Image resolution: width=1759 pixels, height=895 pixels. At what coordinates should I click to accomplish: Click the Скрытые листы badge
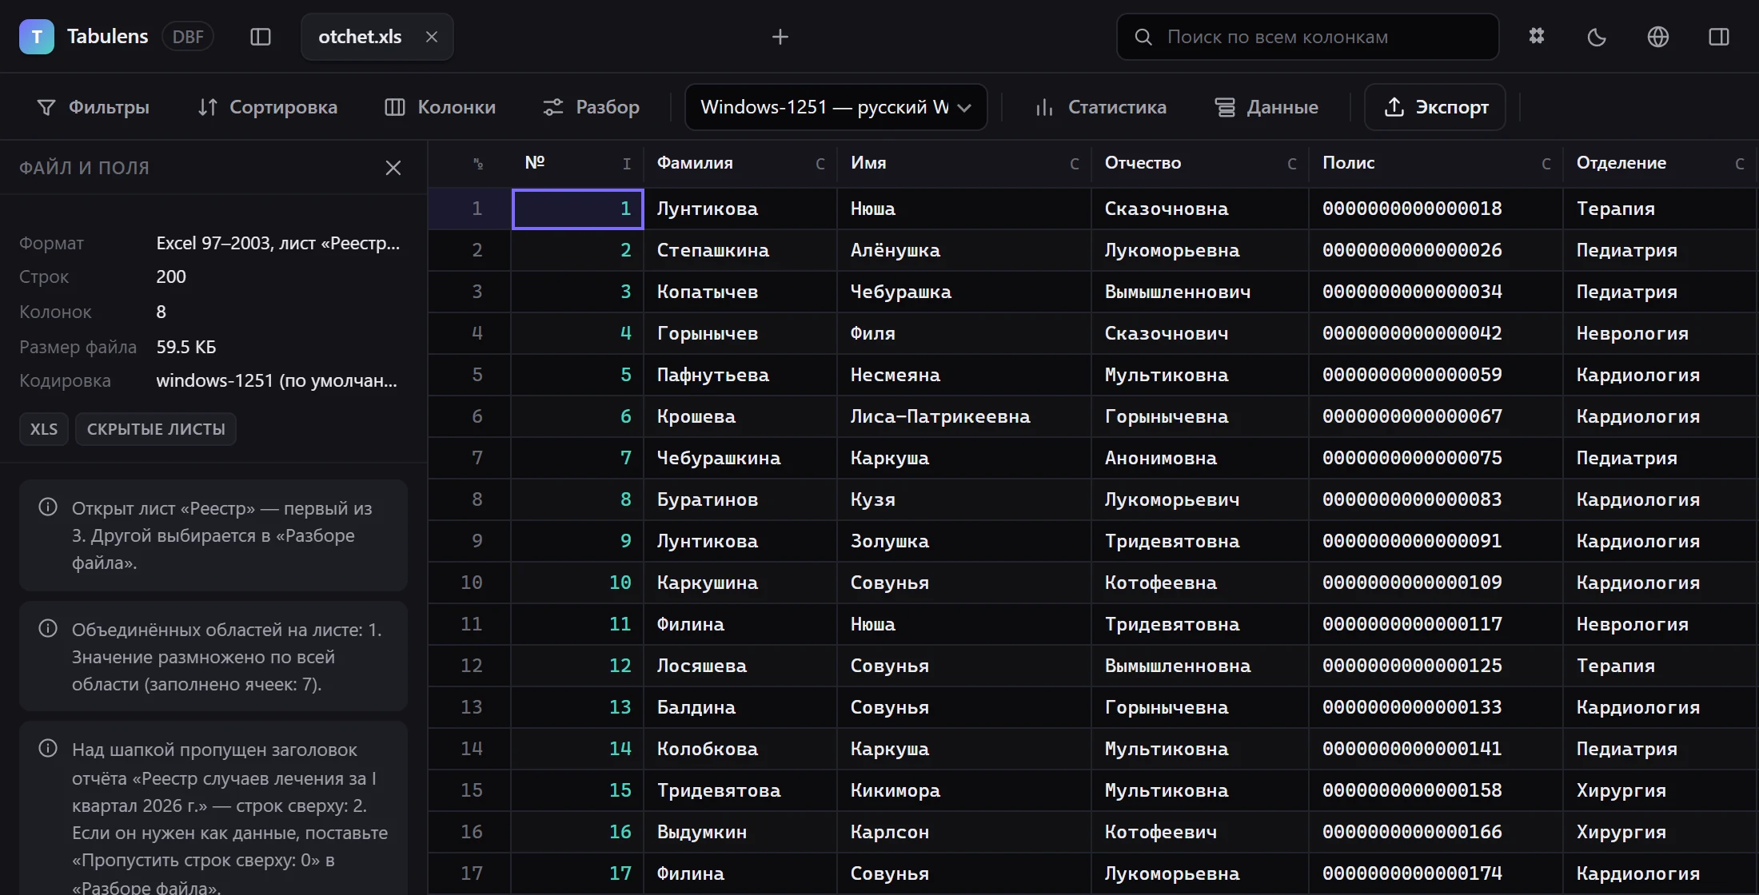pyautogui.click(x=156, y=429)
